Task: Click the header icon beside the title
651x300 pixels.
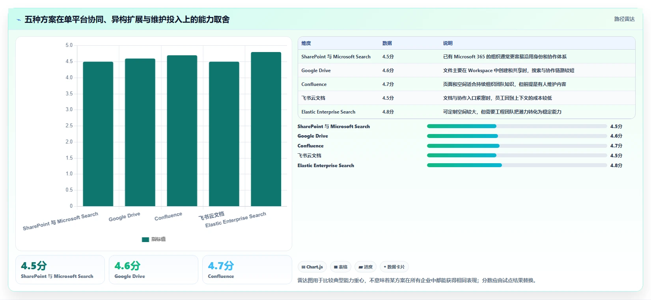Action: (19, 20)
